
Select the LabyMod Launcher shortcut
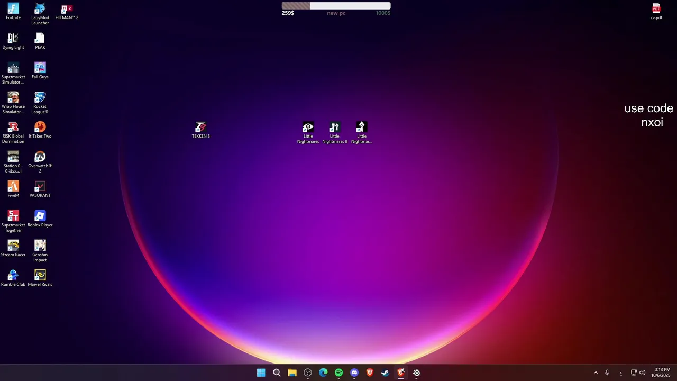tap(40, 14)
